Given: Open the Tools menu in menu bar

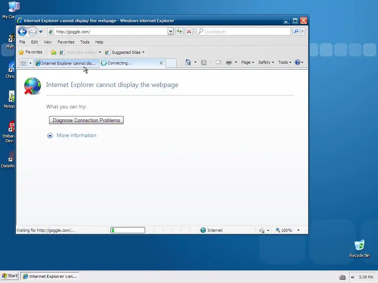Looking at the screenshot, I should (x=85, y=42).
